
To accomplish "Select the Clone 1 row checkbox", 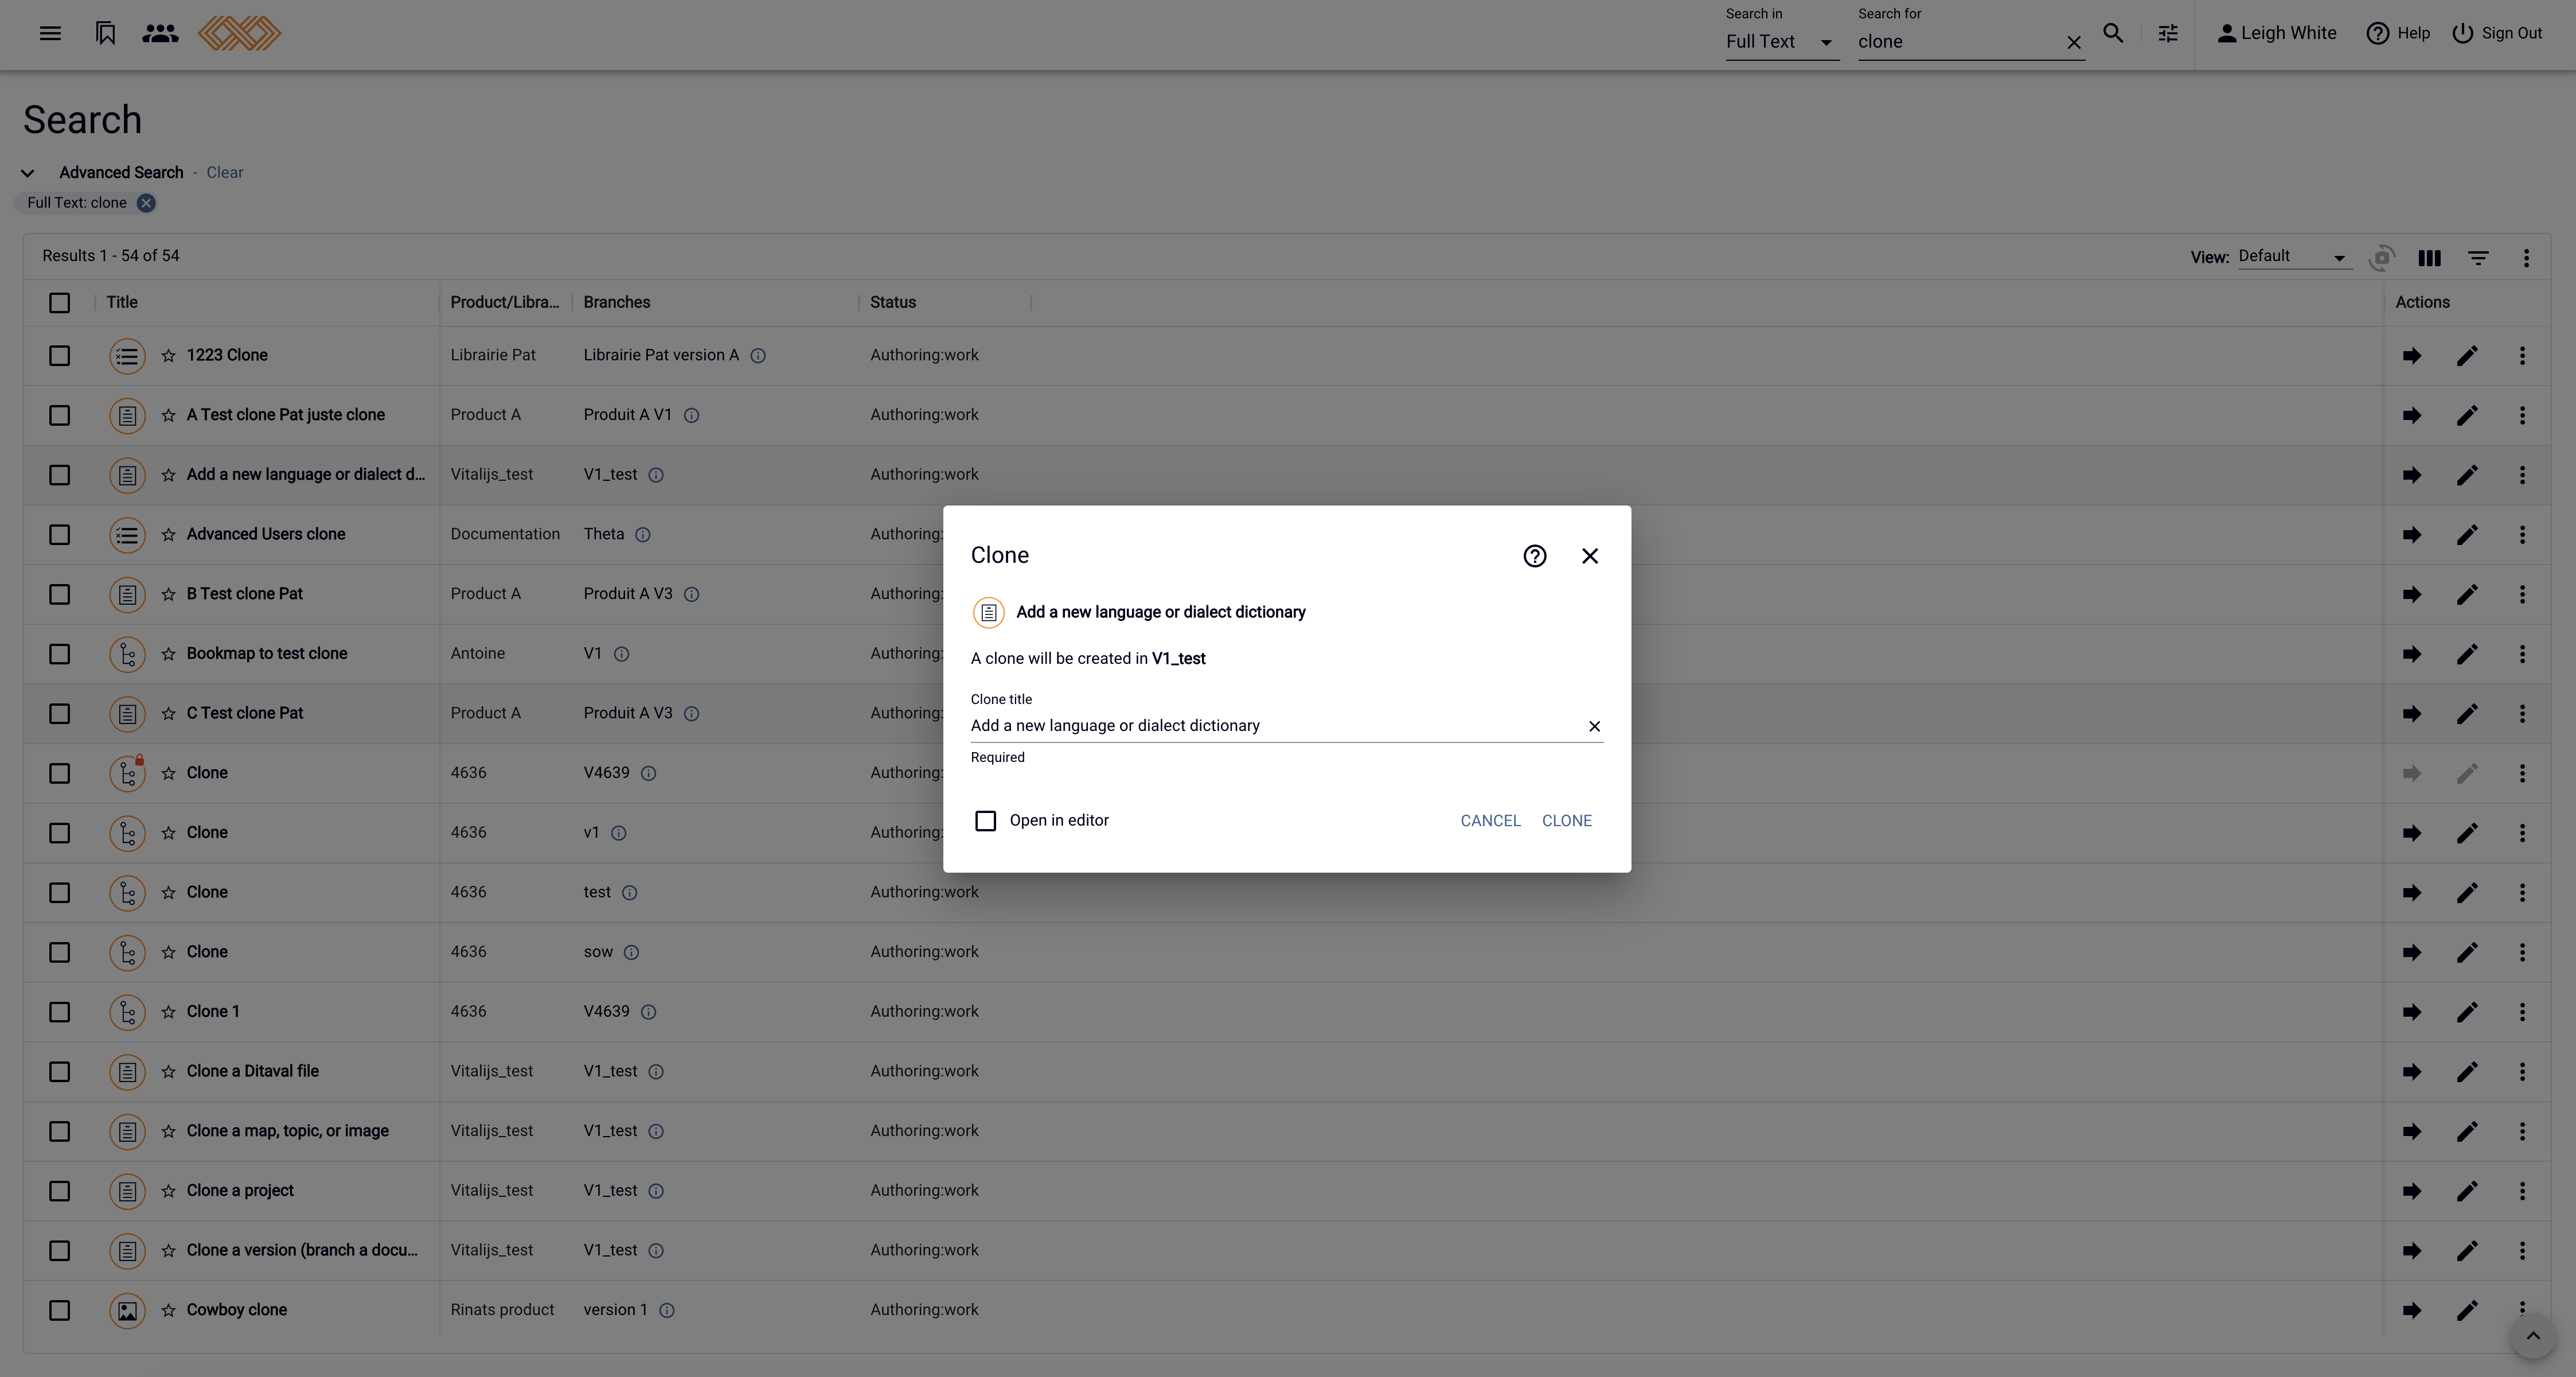I will point(60,1013).
